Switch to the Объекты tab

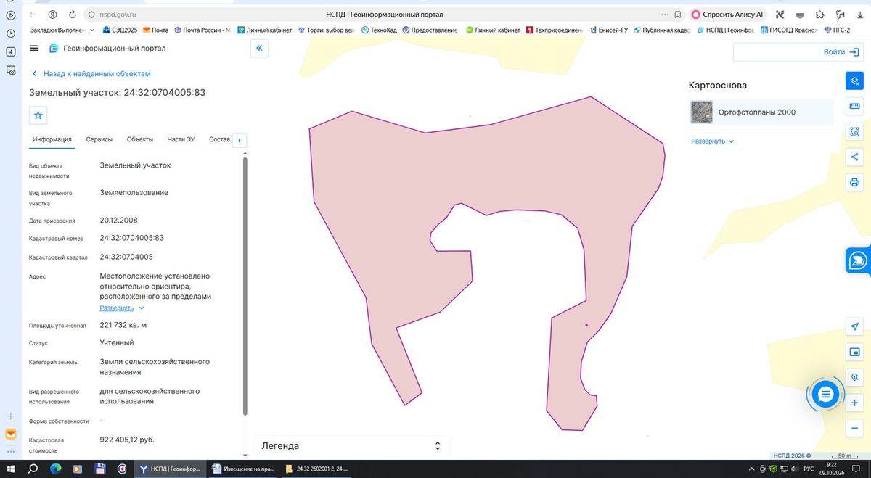[139, 139]
